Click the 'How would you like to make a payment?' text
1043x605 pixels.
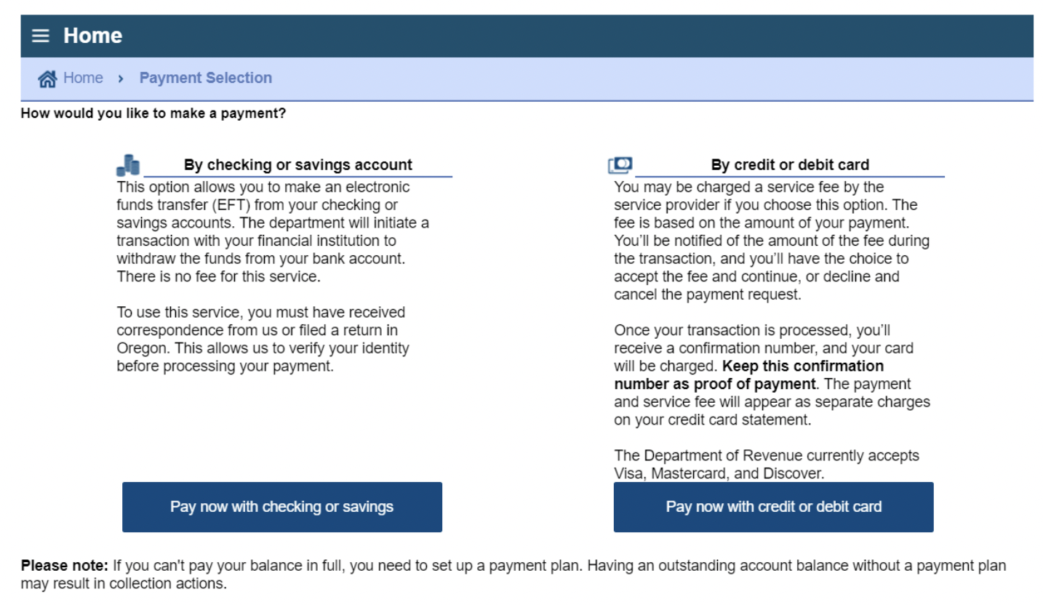[153, 113]
